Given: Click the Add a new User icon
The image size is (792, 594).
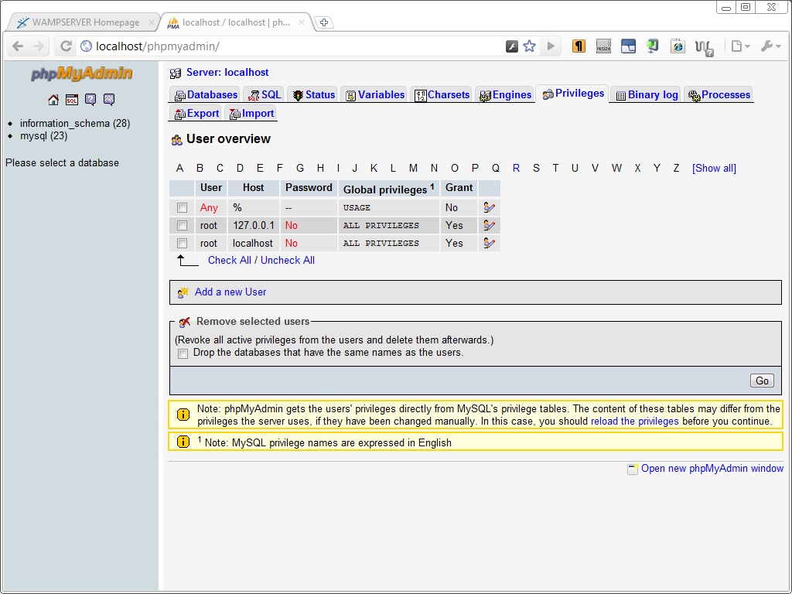Looking at the screenshot, I should 183,292.
